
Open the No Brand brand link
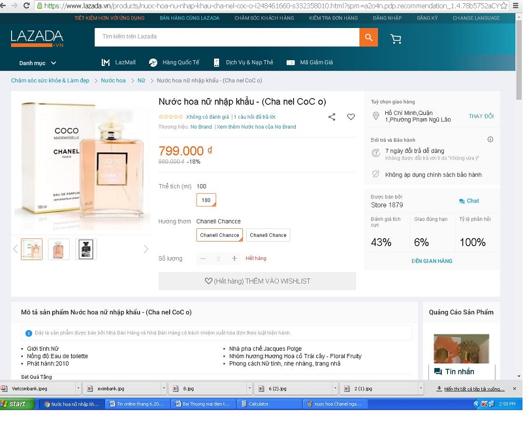(201, 127)
